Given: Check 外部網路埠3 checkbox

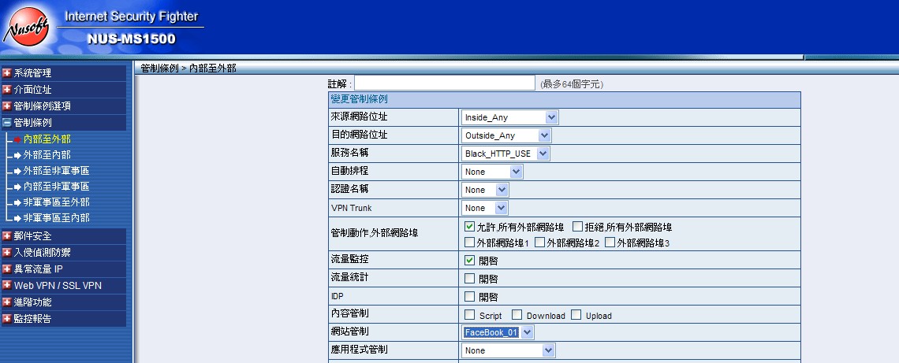Looking at the screenshot, I should [x=610, y=243].
